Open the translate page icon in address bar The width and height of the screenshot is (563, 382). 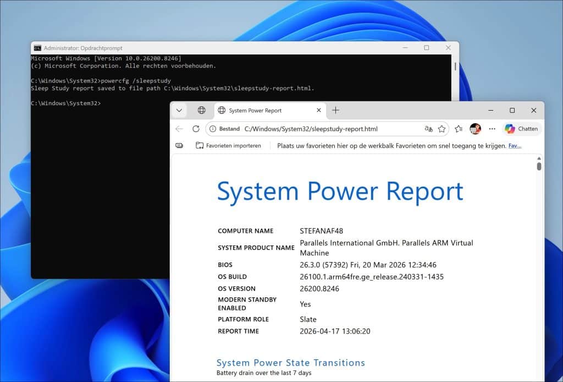pos(428,129)
